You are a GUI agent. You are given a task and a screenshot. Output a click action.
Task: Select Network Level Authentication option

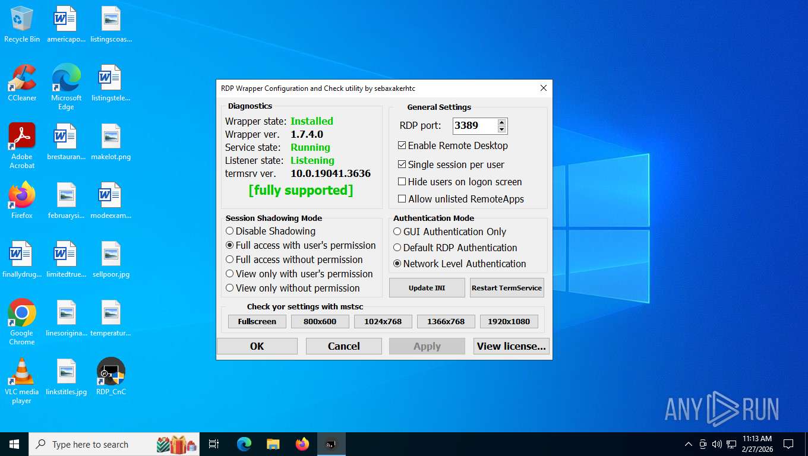460,264
